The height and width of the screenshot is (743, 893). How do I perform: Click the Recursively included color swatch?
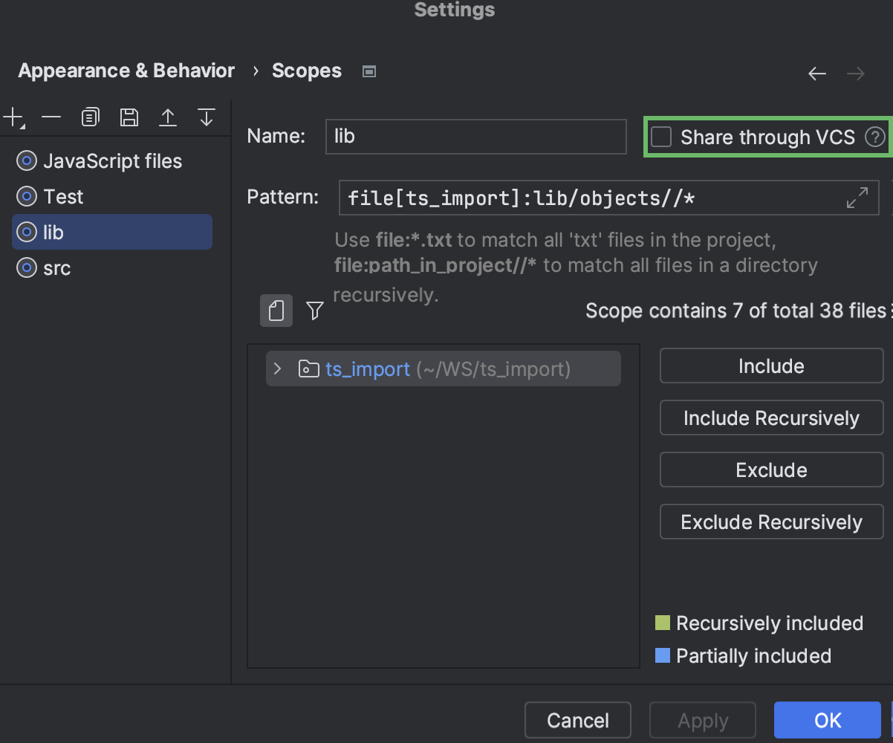coord(664,623)
